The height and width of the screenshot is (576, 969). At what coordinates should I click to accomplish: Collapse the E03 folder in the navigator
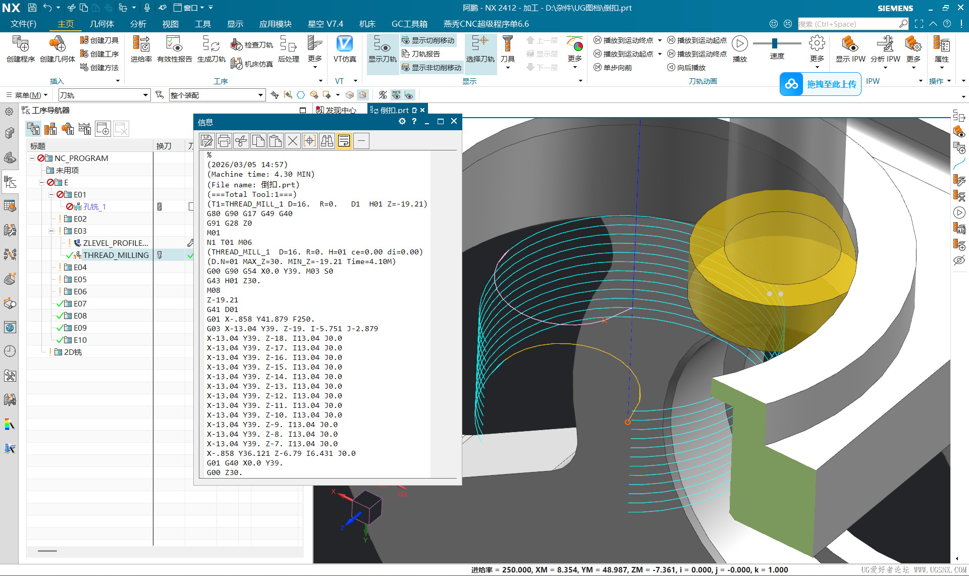51,231
